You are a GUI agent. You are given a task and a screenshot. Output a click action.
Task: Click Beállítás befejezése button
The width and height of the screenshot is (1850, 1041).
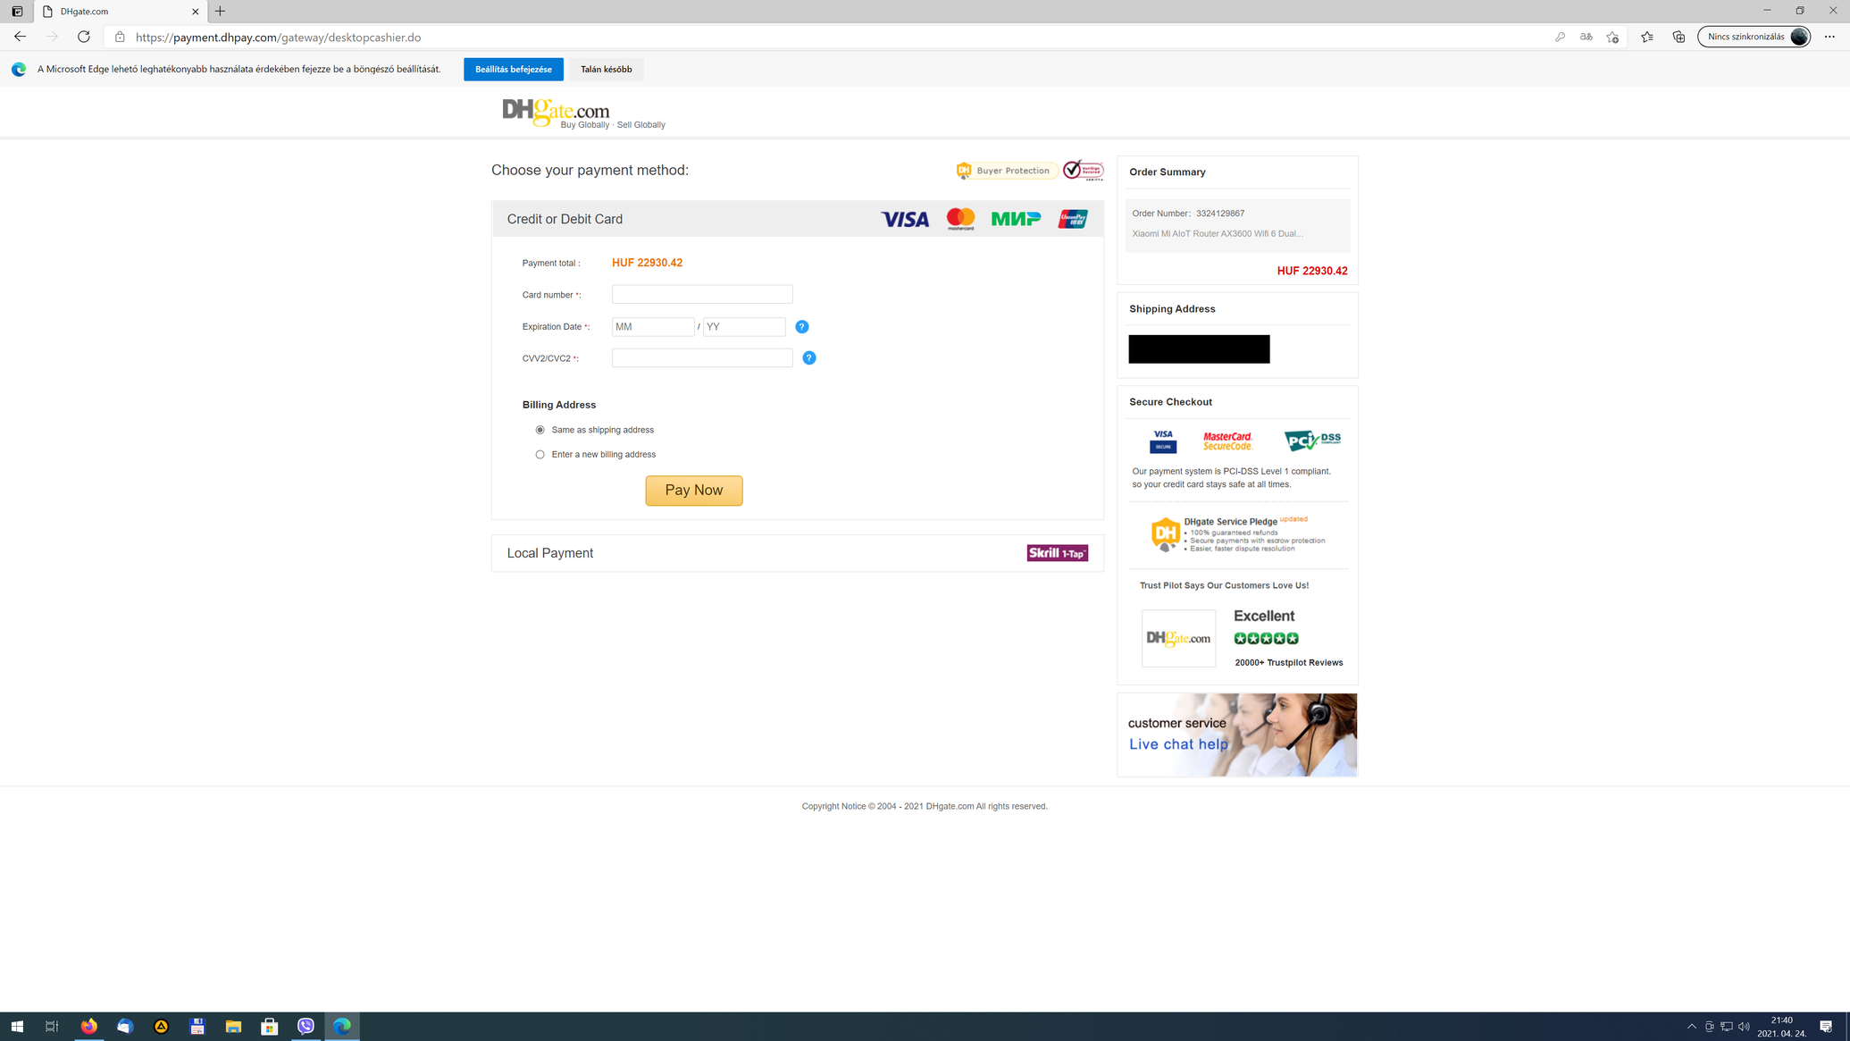point(513,70)
